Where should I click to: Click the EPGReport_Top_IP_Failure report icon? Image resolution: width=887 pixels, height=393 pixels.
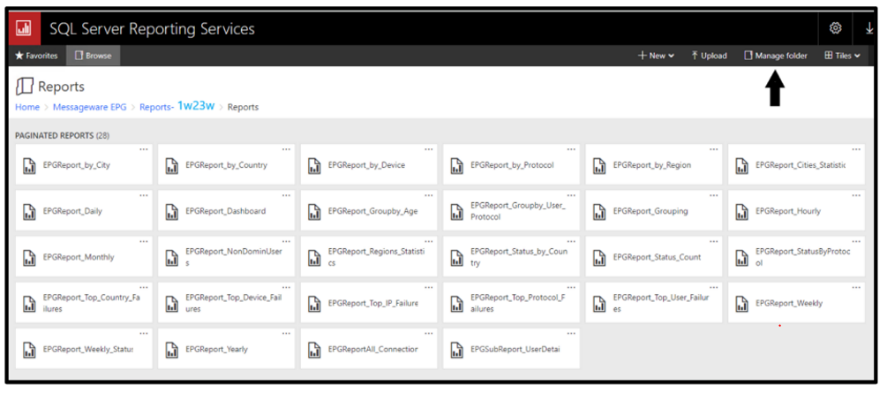(314, 304)
